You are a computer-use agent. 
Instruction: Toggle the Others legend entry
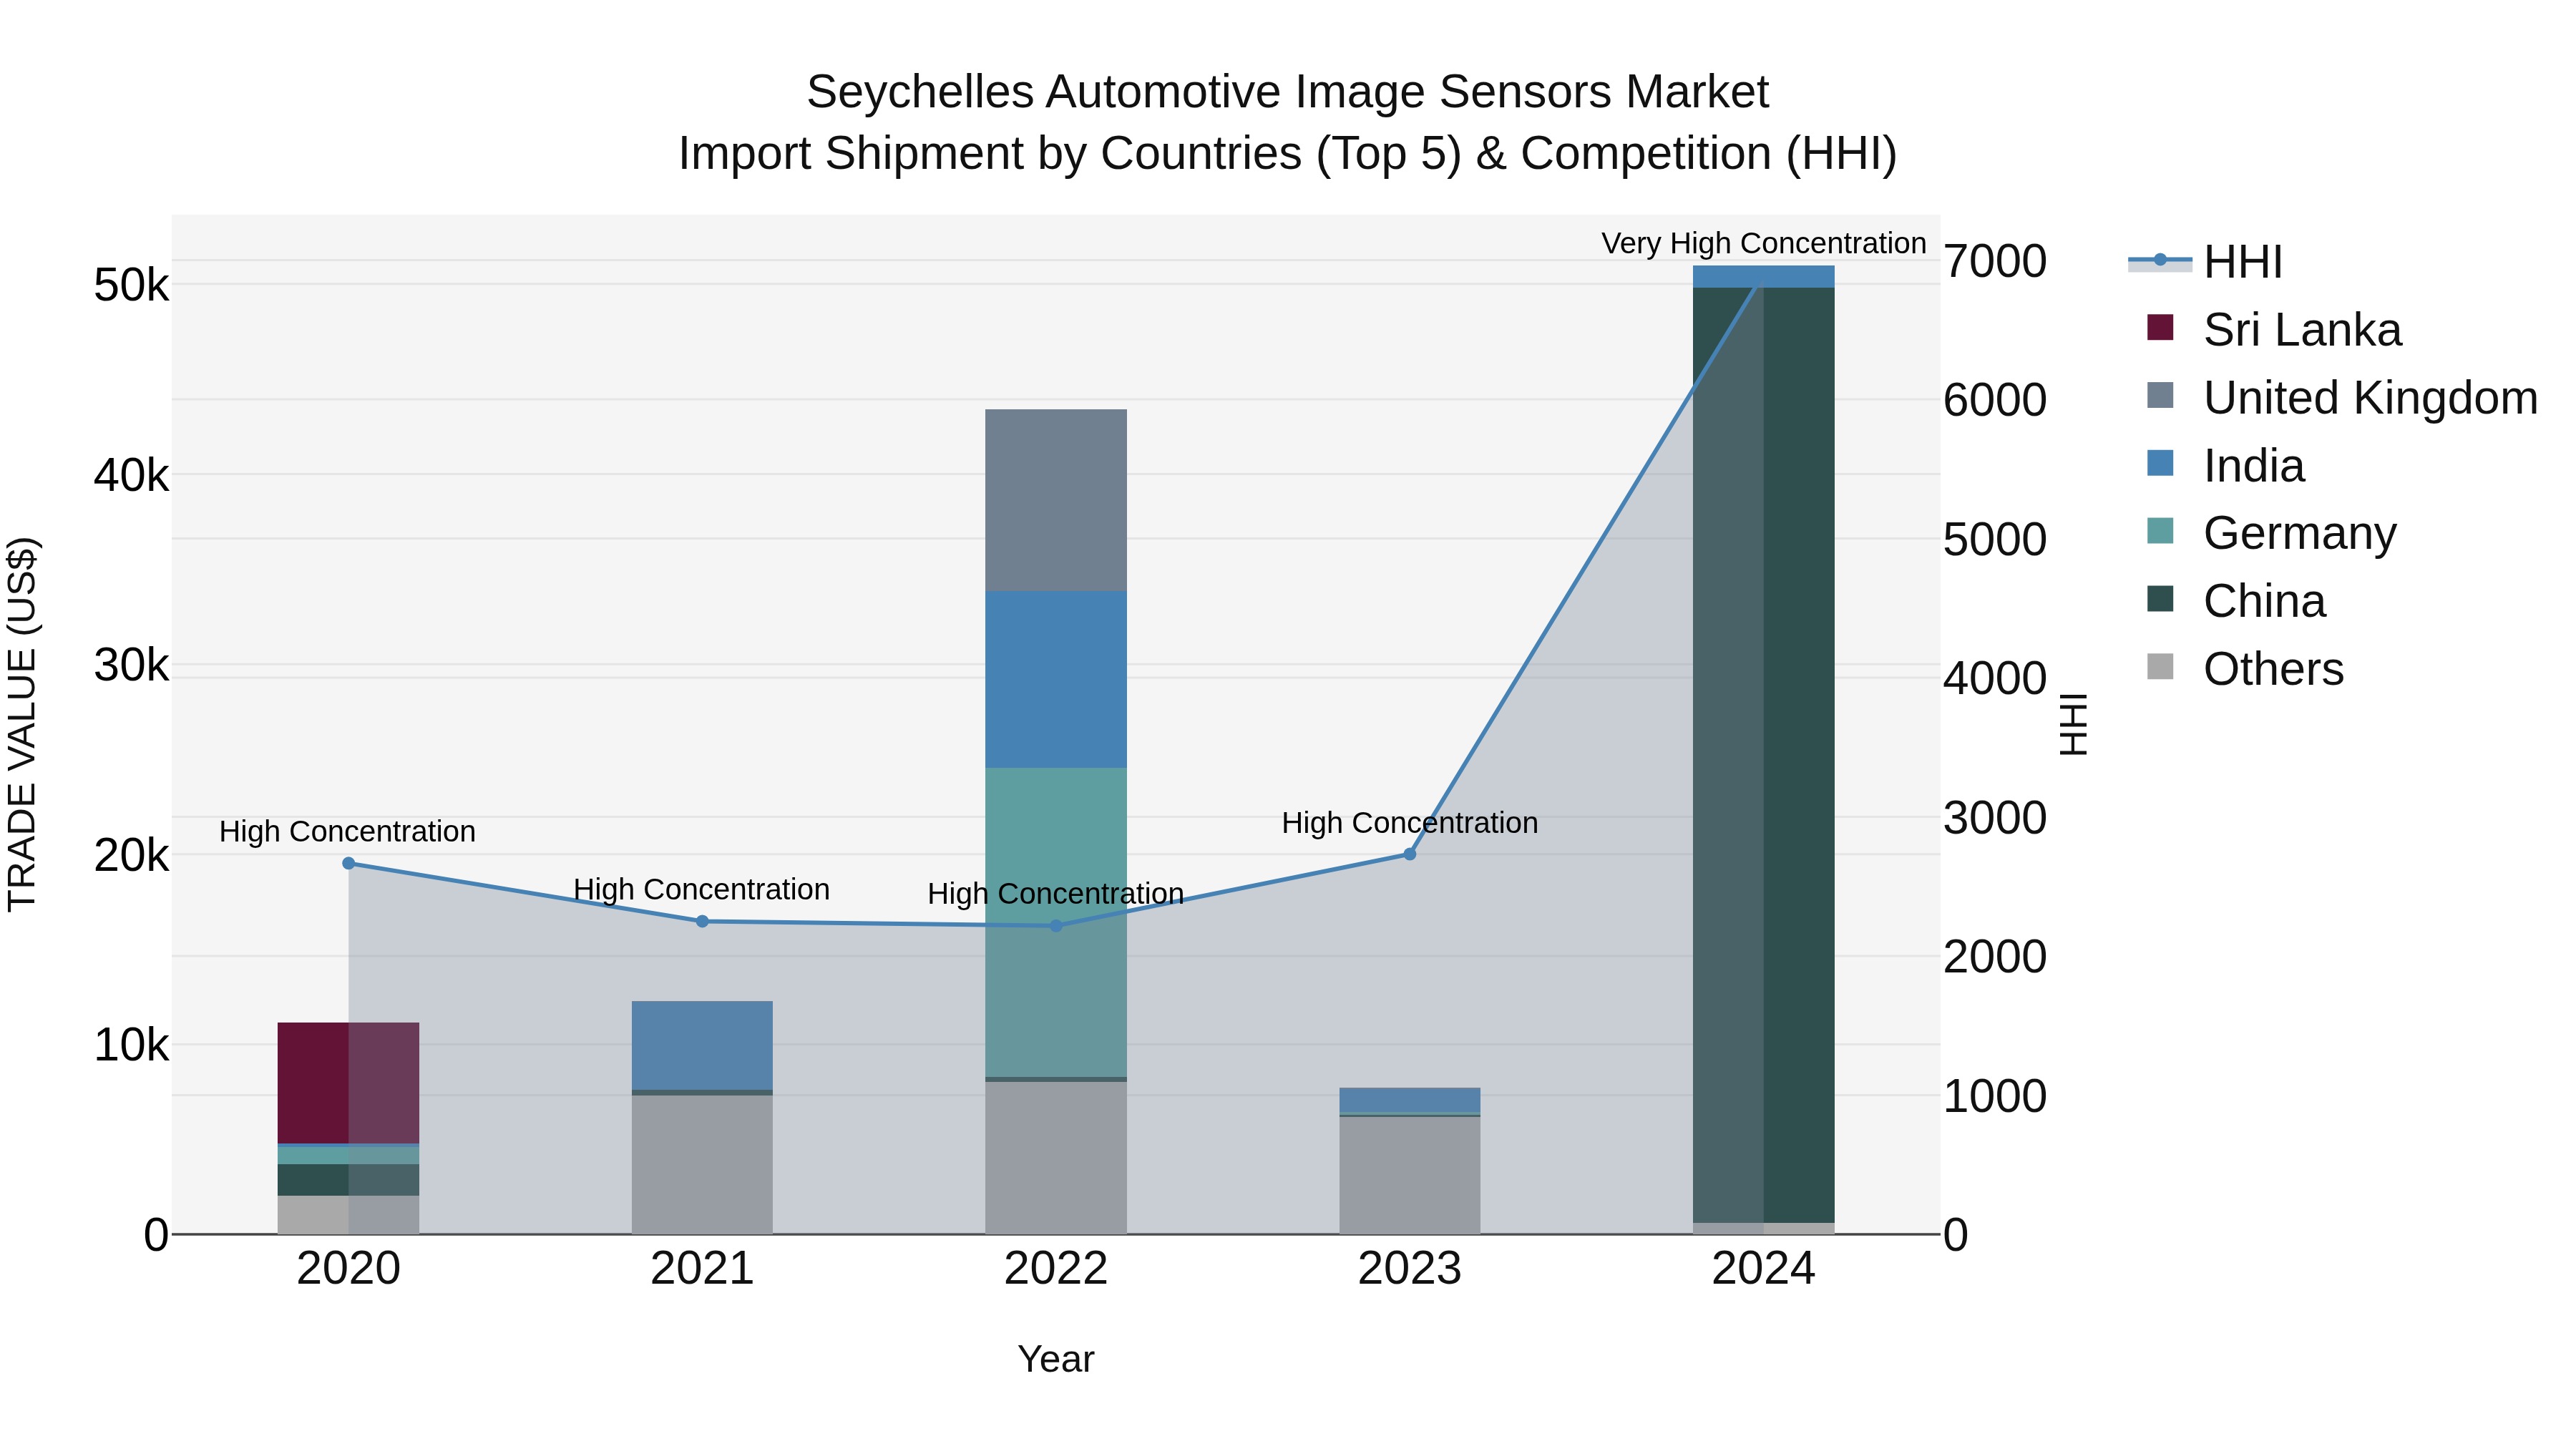[x=2245, y=669]
